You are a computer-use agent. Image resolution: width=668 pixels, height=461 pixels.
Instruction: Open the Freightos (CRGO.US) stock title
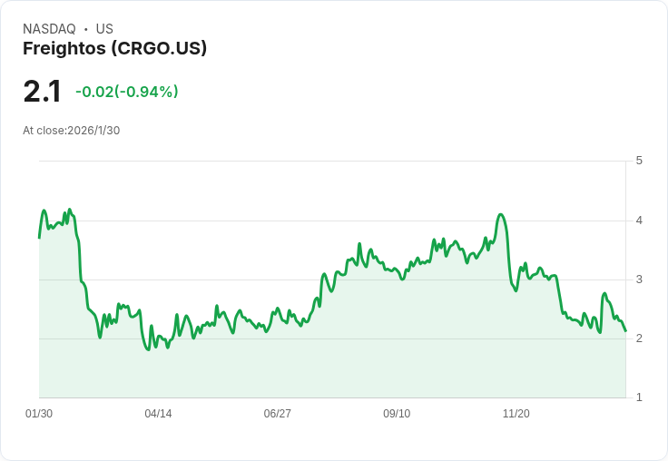114,48
